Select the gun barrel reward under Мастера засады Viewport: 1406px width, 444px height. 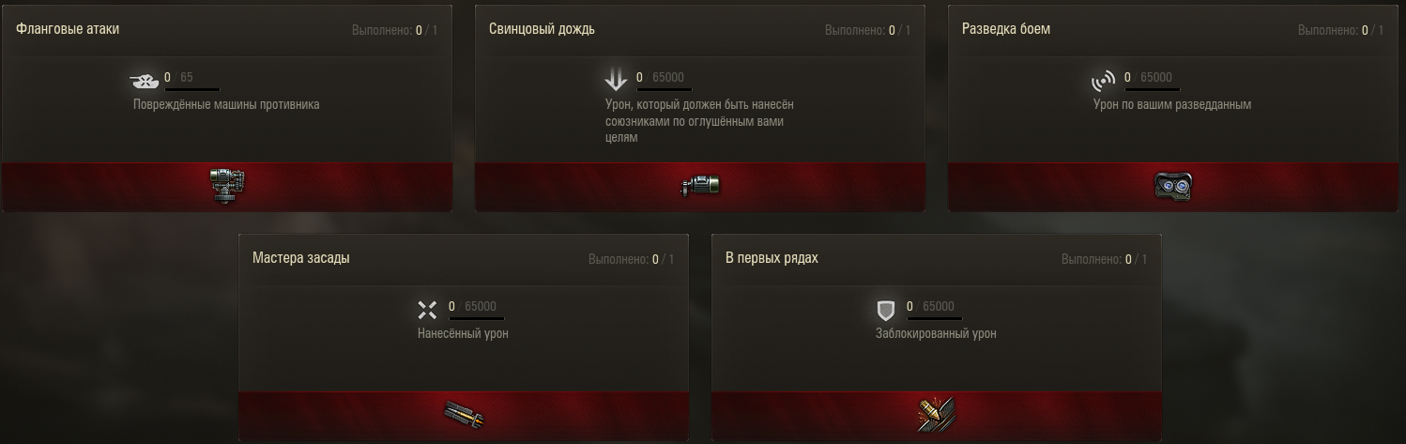click(x=463, y=415)
